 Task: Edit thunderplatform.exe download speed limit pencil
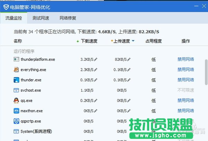click(x=96, y=59)
